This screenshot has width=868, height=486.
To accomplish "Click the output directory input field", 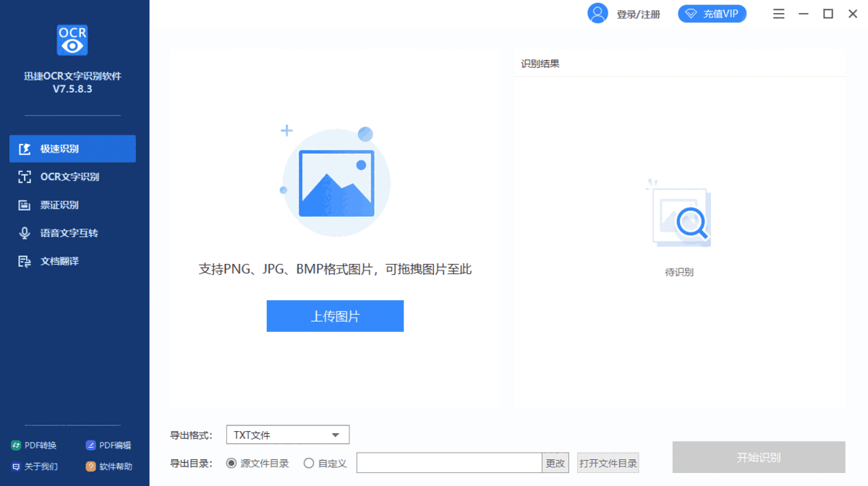I will (x=448, y=462).
